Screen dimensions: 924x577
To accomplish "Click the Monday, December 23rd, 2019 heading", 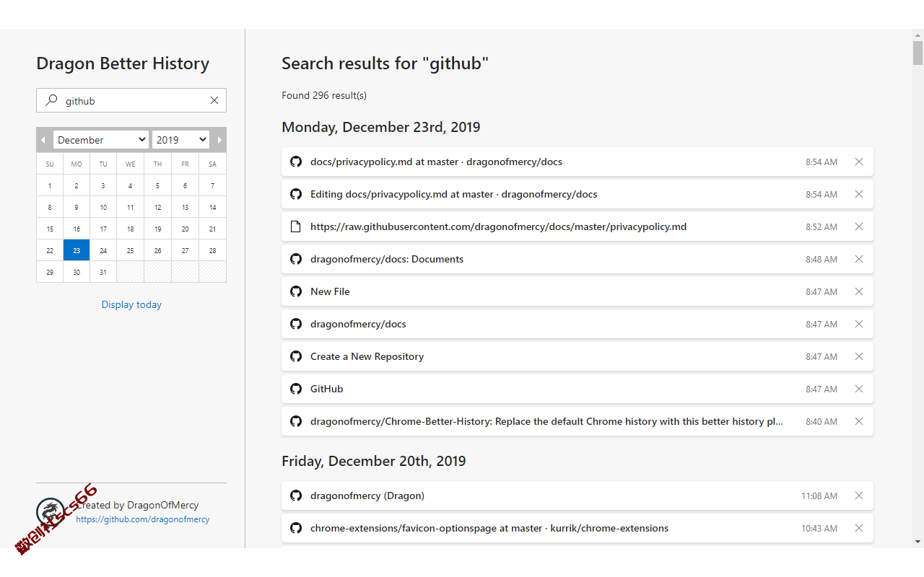I will pos(381,127).
